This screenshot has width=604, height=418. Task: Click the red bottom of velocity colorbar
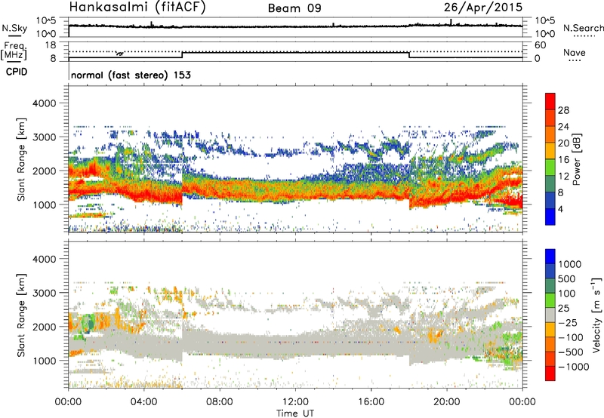coord(550,373)
